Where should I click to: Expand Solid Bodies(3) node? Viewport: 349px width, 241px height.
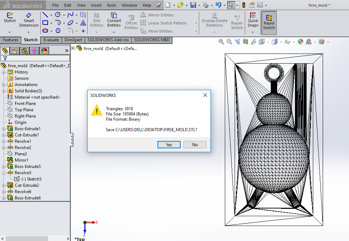[x=4, y=91]
